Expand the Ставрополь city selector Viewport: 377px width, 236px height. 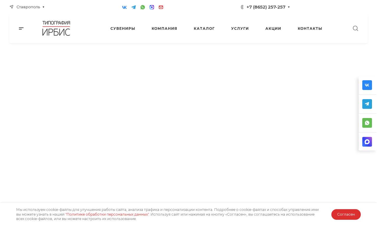coord(31,7)
